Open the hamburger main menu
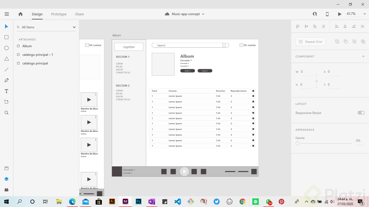 tap(7, 14)
